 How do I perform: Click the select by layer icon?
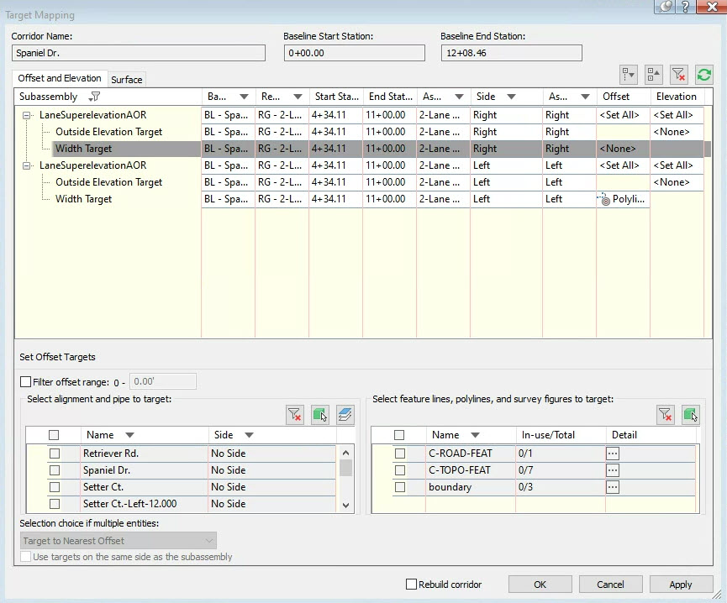coord(345,415)
